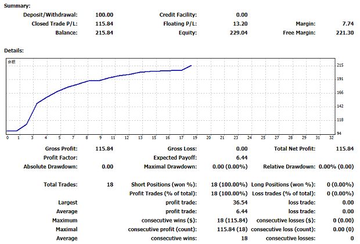Click the balance legend label inside chart

pos(11,62)
